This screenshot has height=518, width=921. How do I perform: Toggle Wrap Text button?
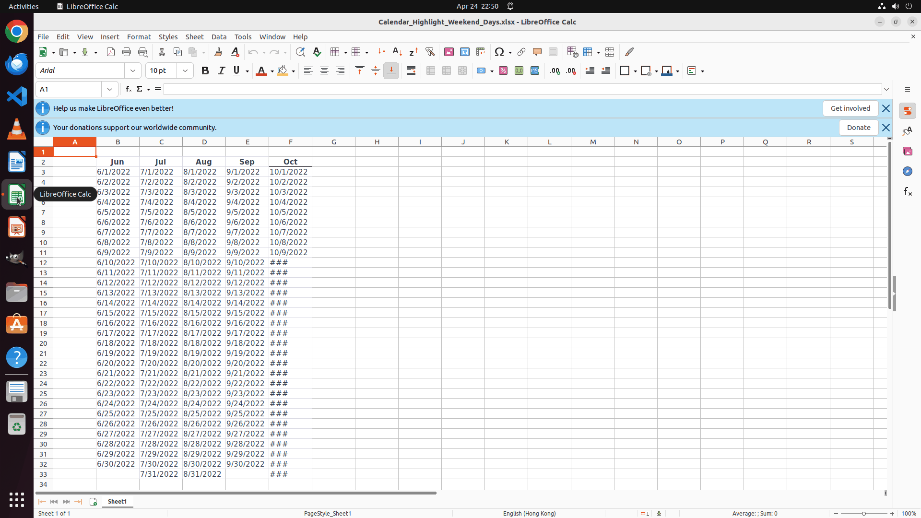click(411, 71)
